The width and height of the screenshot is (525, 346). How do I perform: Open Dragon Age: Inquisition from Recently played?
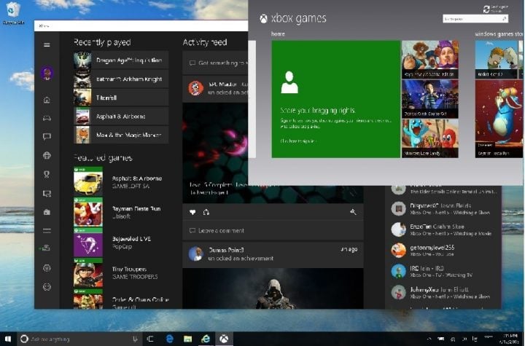[121, 60]
